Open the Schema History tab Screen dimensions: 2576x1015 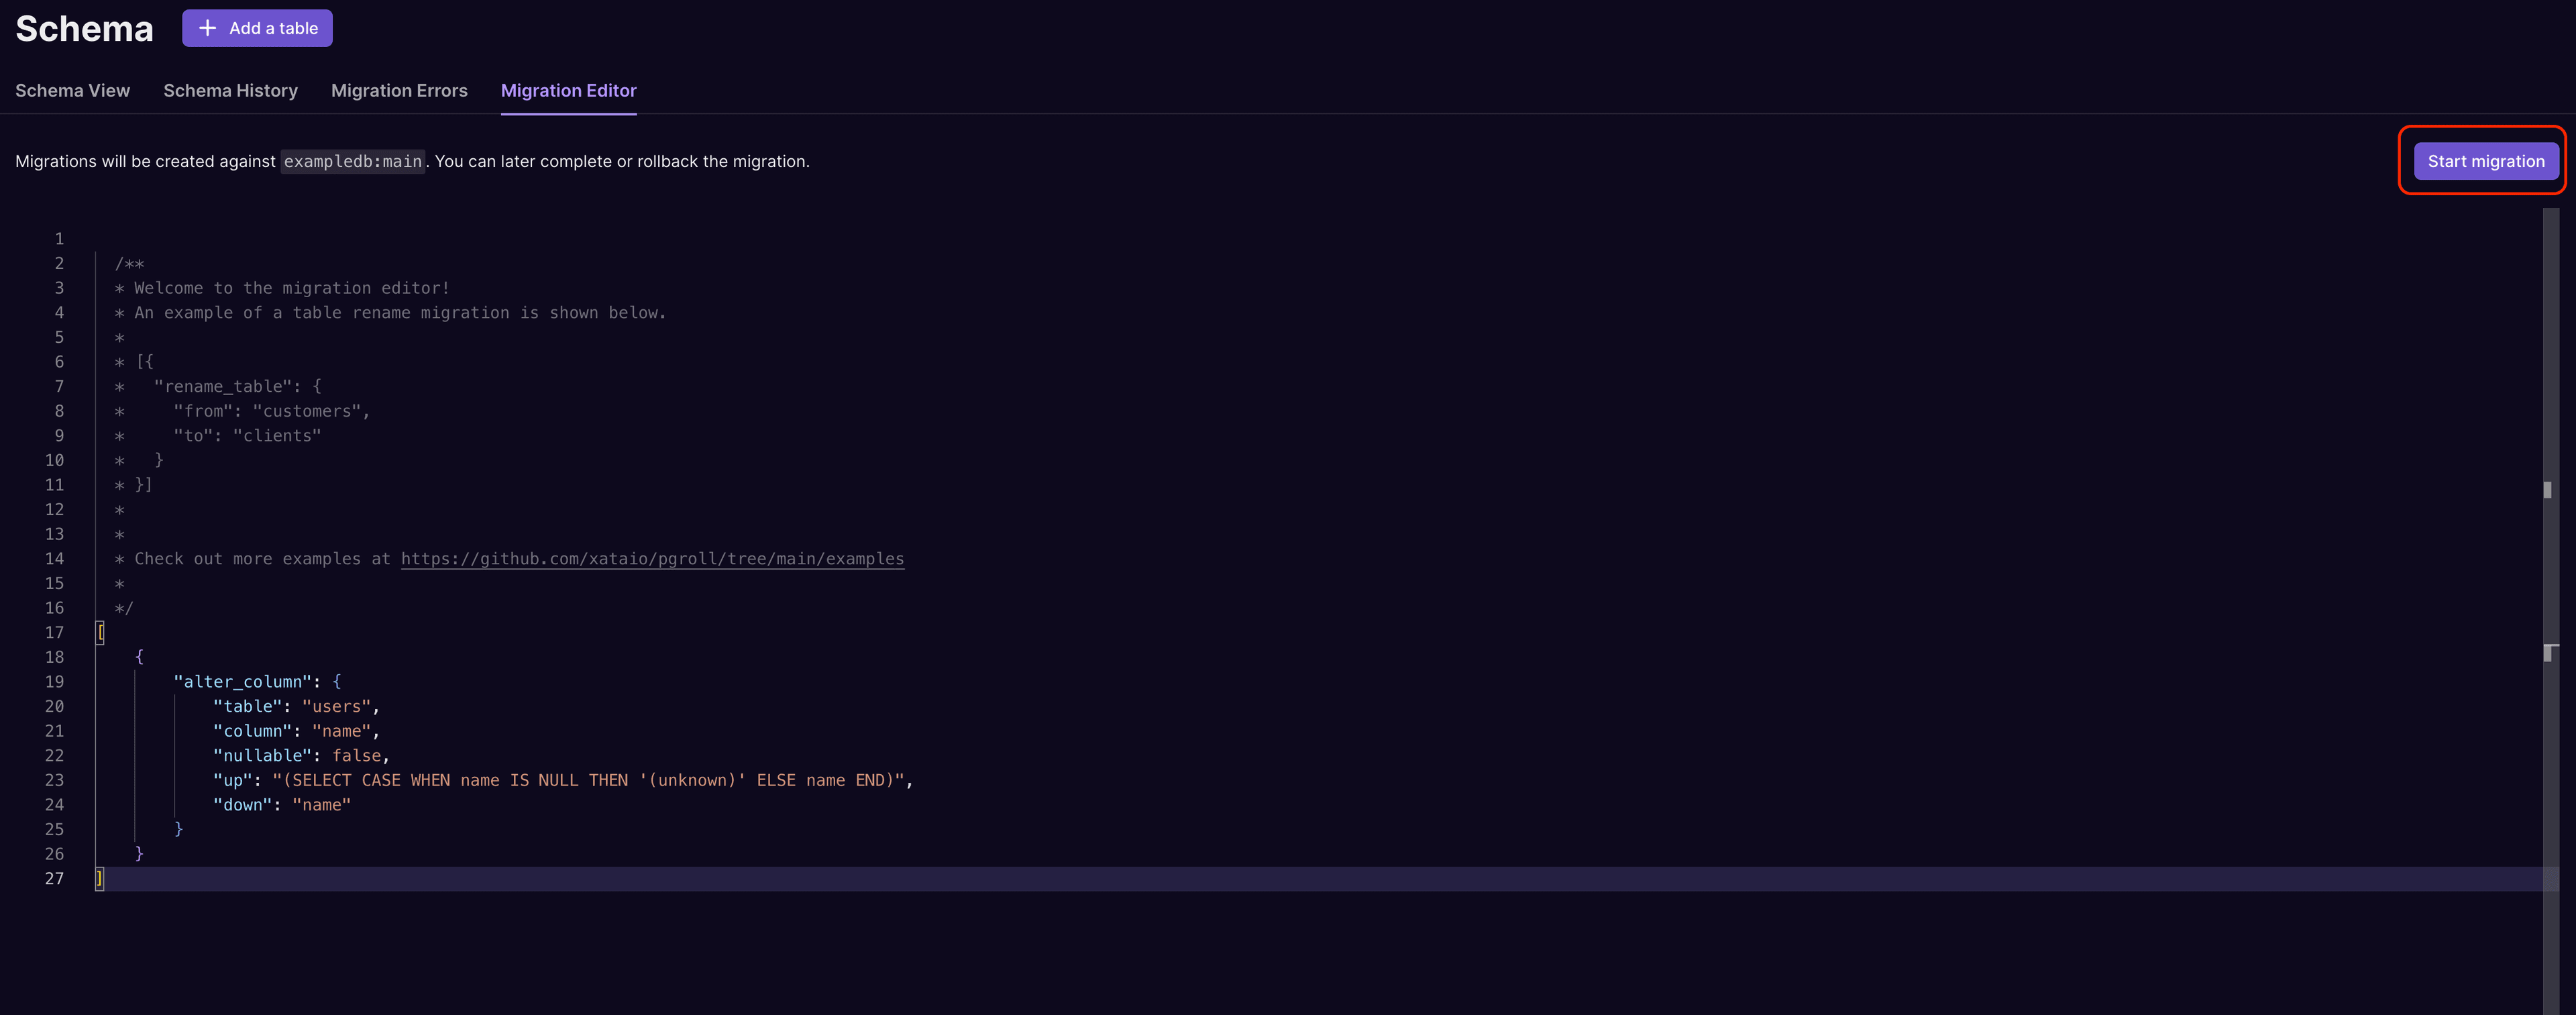click(230, 90)
